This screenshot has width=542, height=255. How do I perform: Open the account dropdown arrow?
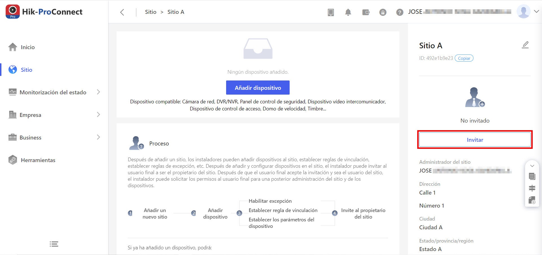[x=536, y=12]
